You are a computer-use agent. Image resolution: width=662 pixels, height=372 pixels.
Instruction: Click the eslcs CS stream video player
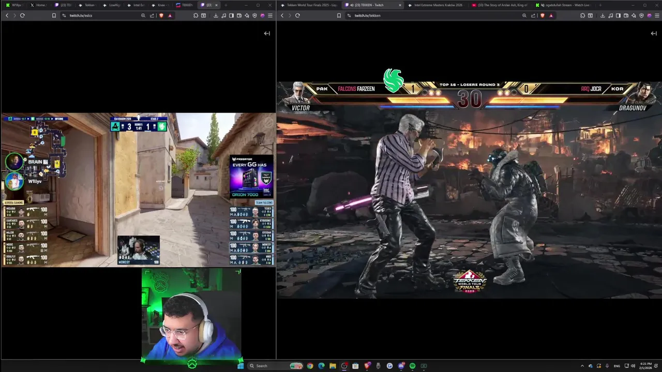pyautogui.click(x=138, y=190)
